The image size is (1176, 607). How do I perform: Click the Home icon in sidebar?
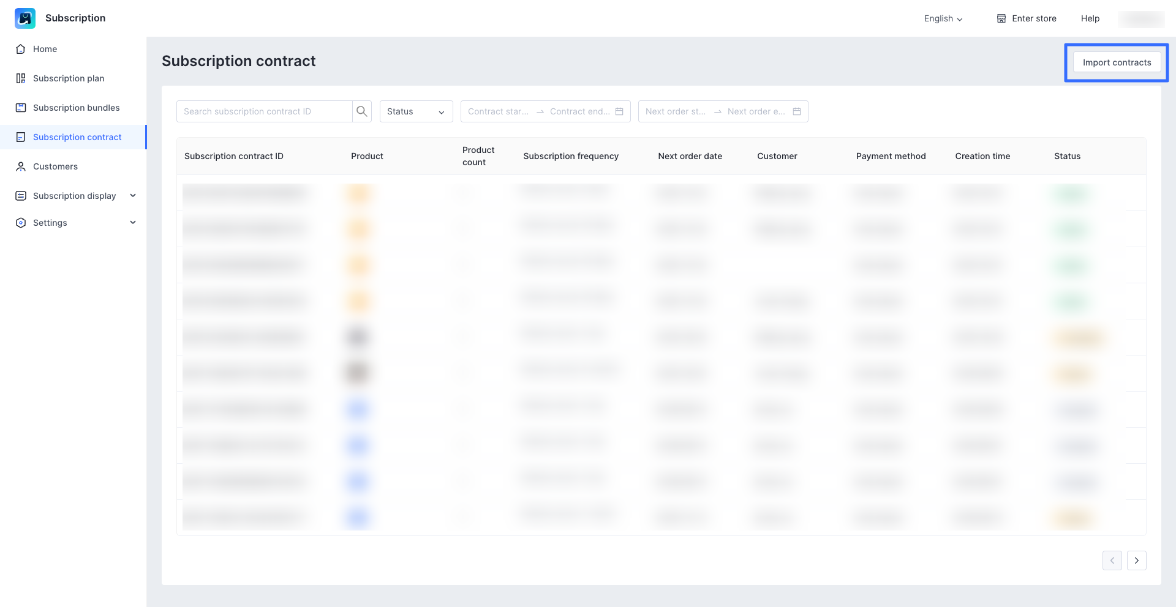tap(21, 49)
